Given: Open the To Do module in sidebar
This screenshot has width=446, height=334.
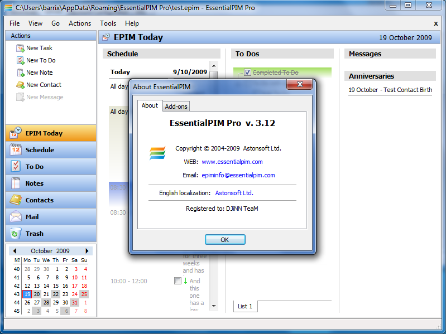Looking at the screenshot, I should tap(51, 167).
